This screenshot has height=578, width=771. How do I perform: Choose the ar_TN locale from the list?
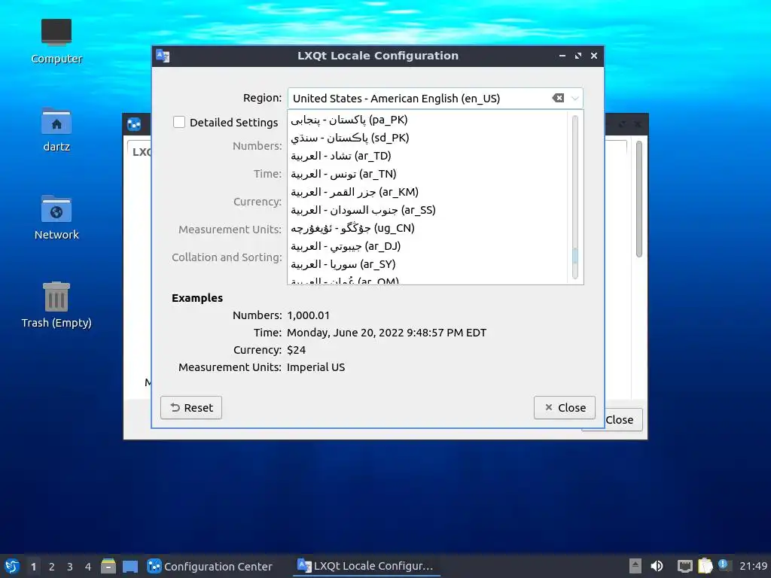(427, 174)
